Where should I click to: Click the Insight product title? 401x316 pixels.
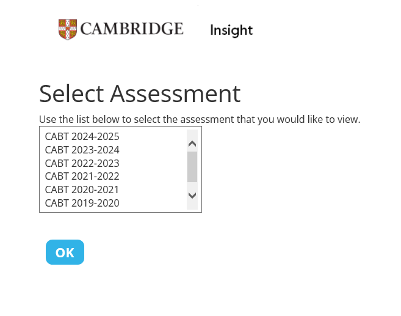(x=231, y=31)
